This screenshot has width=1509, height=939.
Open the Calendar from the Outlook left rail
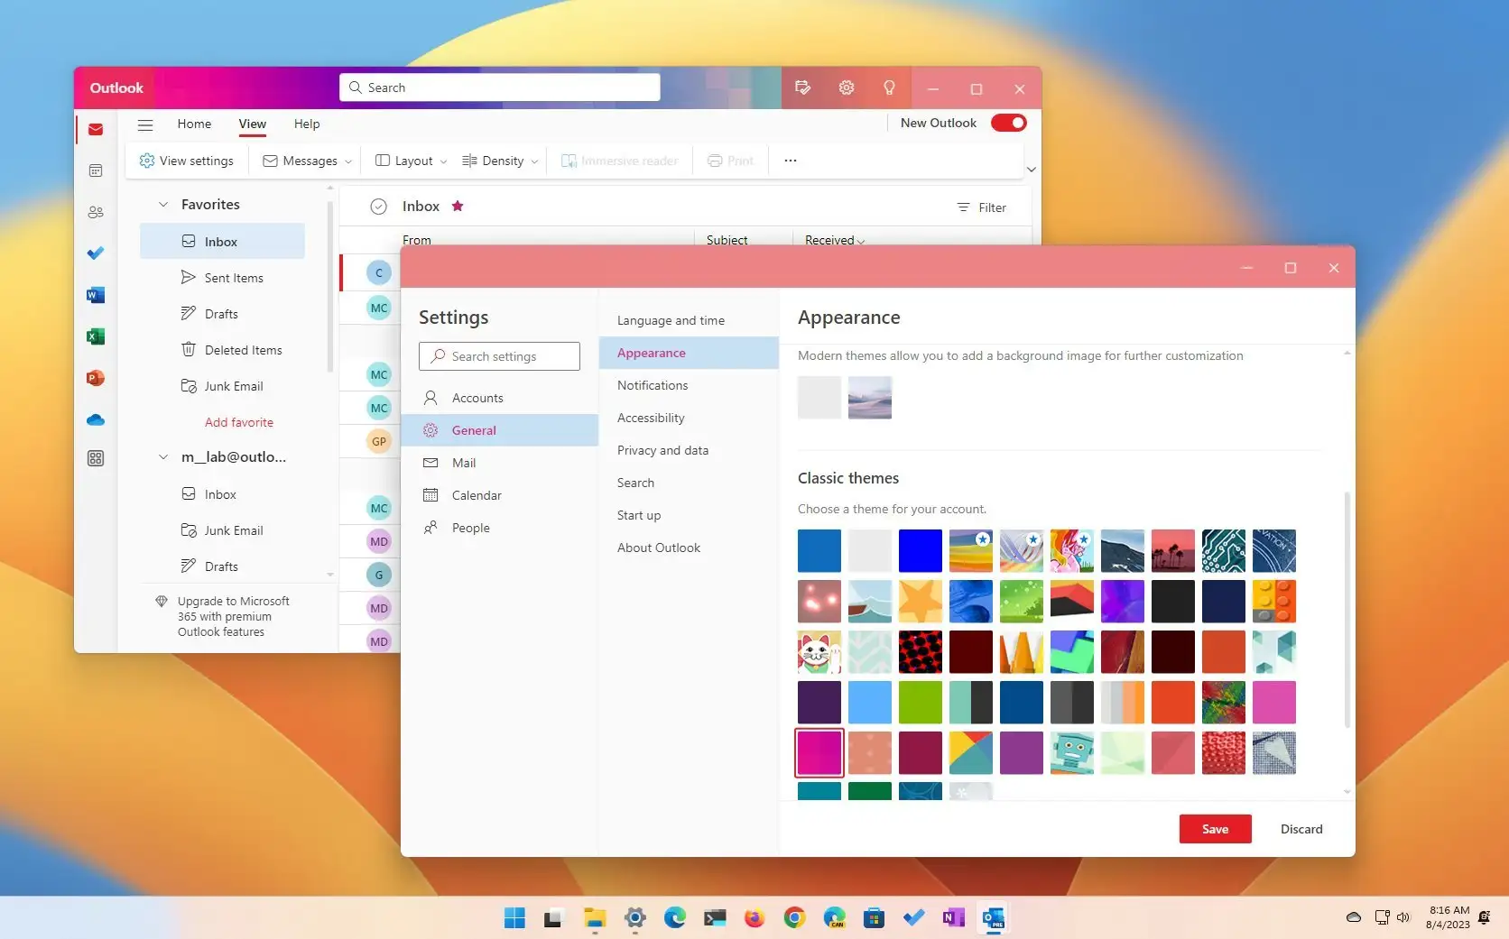(x=95, y=170)
